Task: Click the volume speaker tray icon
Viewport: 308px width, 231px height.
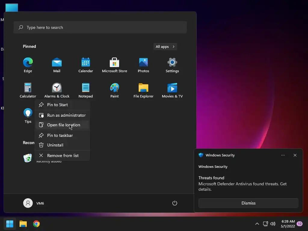Action: [273, 224]
